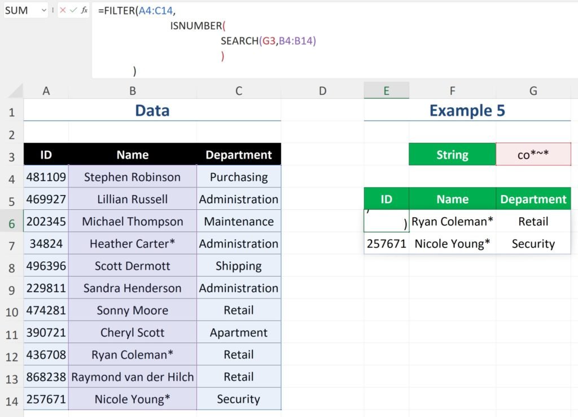Click the green String label cell

452,155
